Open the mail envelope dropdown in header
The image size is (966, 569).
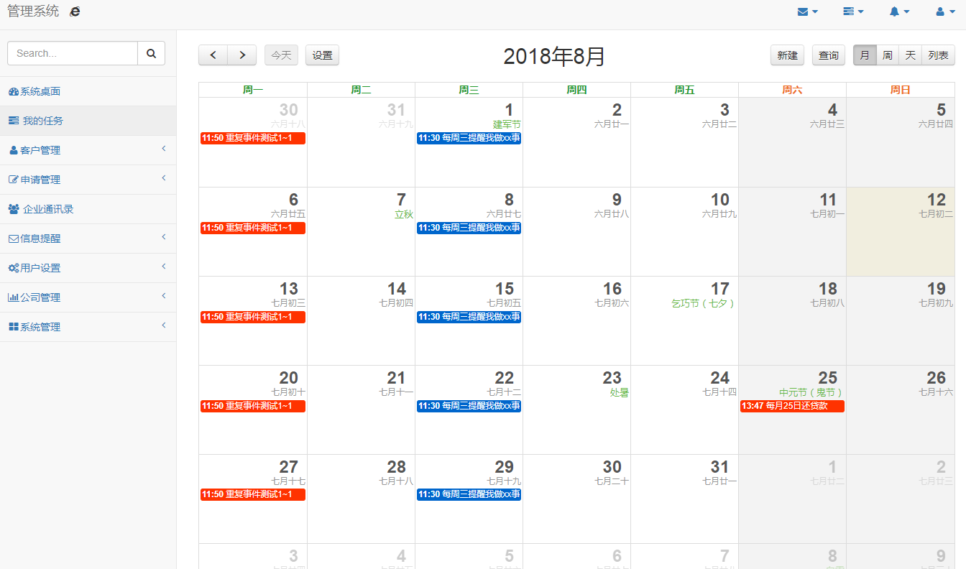(x=808, y=11)
